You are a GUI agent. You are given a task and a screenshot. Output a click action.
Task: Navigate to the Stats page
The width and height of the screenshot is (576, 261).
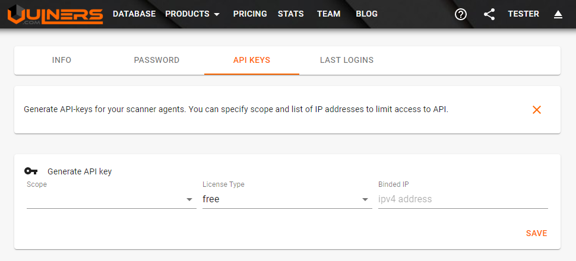pos(291,14)
